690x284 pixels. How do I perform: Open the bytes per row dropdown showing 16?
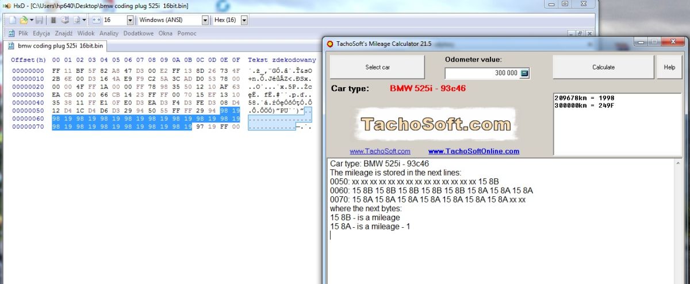[x=131, y=20]
